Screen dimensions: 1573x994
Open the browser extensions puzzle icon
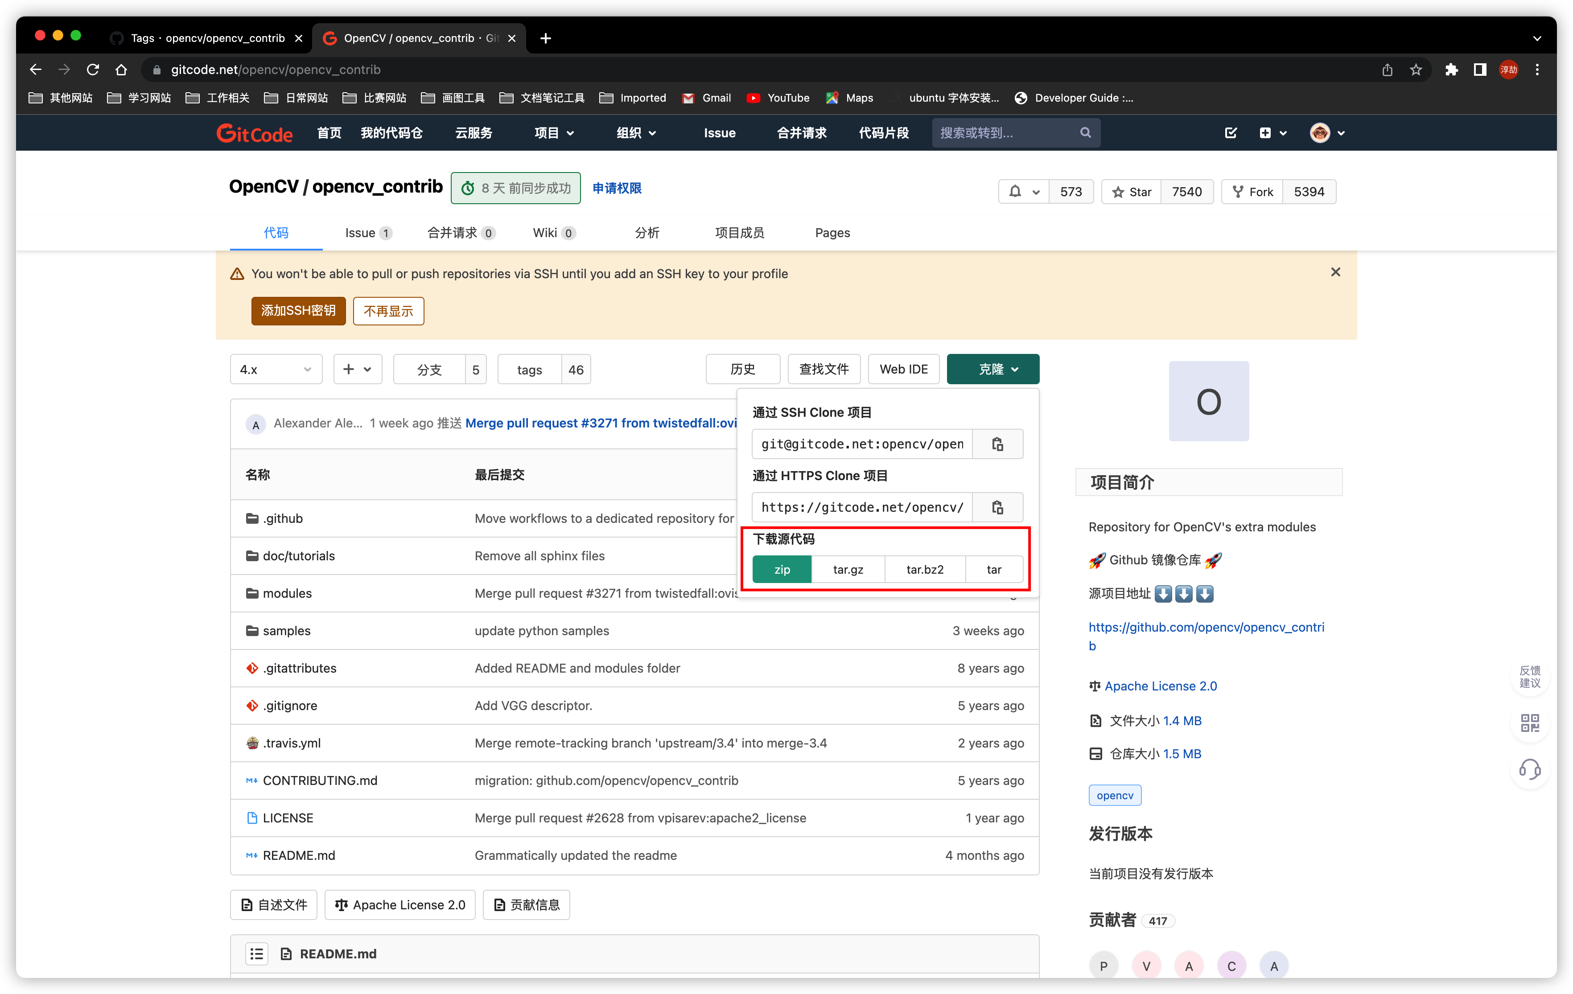(x=1451, y=70)
